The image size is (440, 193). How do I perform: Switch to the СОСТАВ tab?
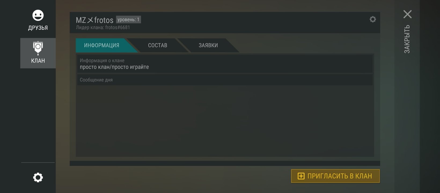[157, 45]
